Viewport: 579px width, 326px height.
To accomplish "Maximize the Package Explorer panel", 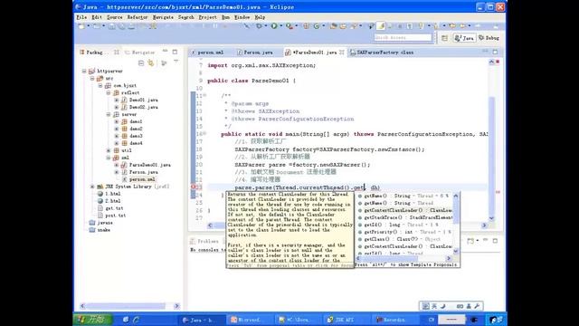I will point(175,52).
